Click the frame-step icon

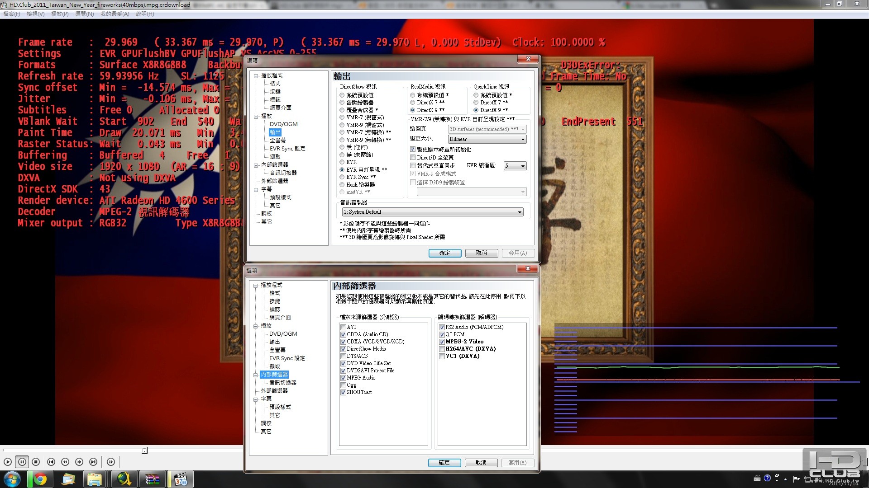(x=111, y=462)
